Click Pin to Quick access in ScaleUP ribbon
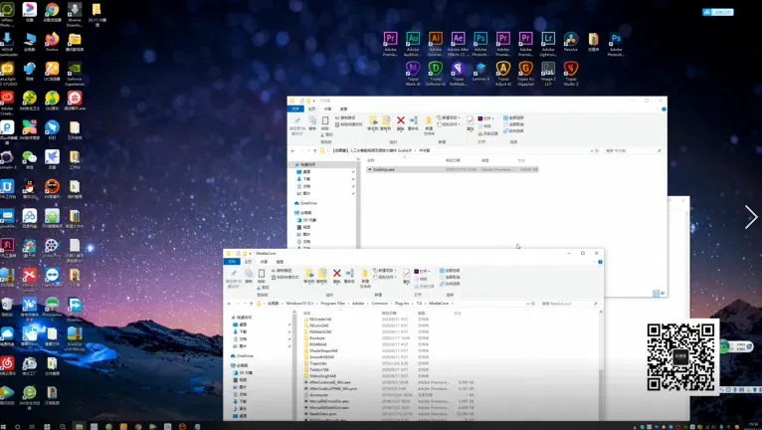This screenshot has height=430, width=762. click(296, 125)
